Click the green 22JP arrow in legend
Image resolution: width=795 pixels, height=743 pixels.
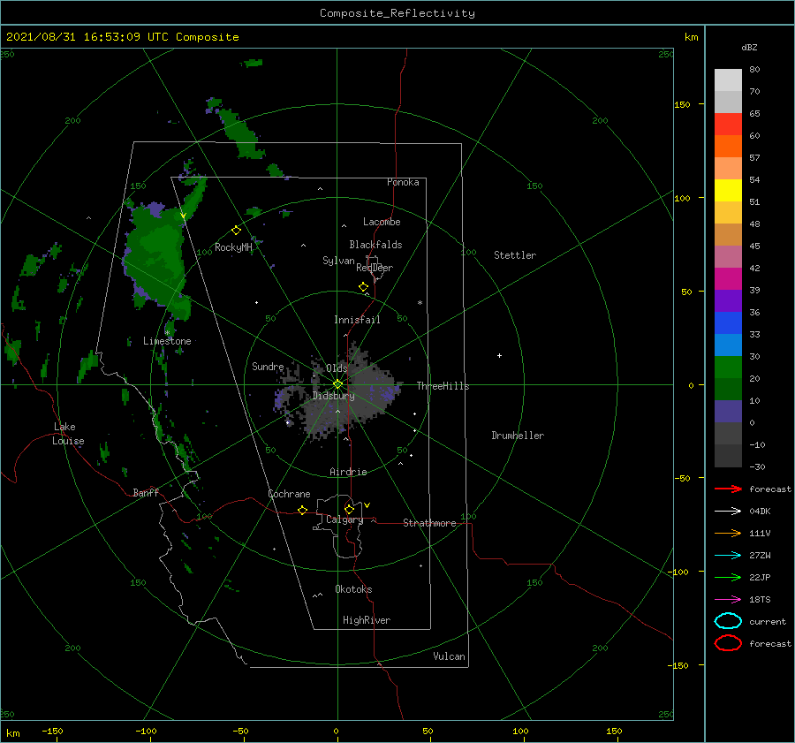728,577
